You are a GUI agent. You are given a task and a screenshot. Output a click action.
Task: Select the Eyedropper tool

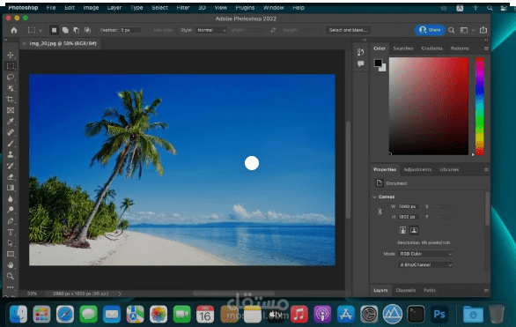(x=11, y=122)
